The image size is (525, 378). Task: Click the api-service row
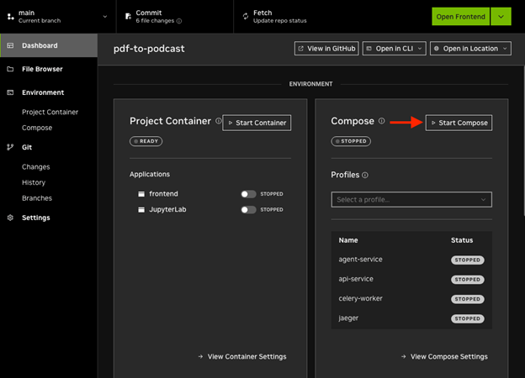click(411, 279)
